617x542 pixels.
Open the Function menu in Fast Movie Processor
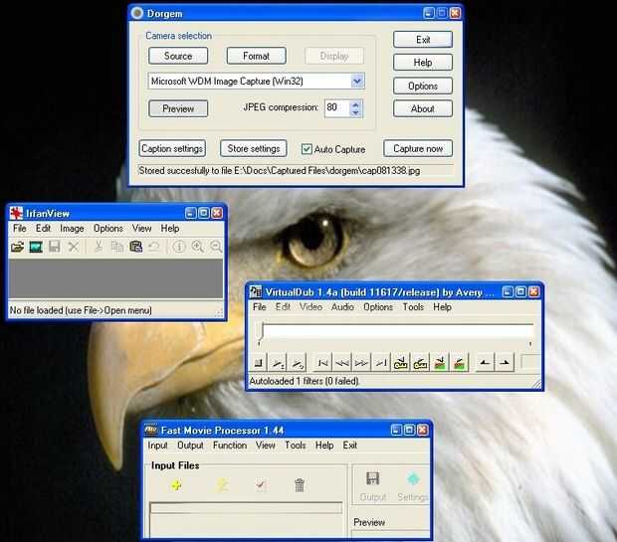click(230, 446)
